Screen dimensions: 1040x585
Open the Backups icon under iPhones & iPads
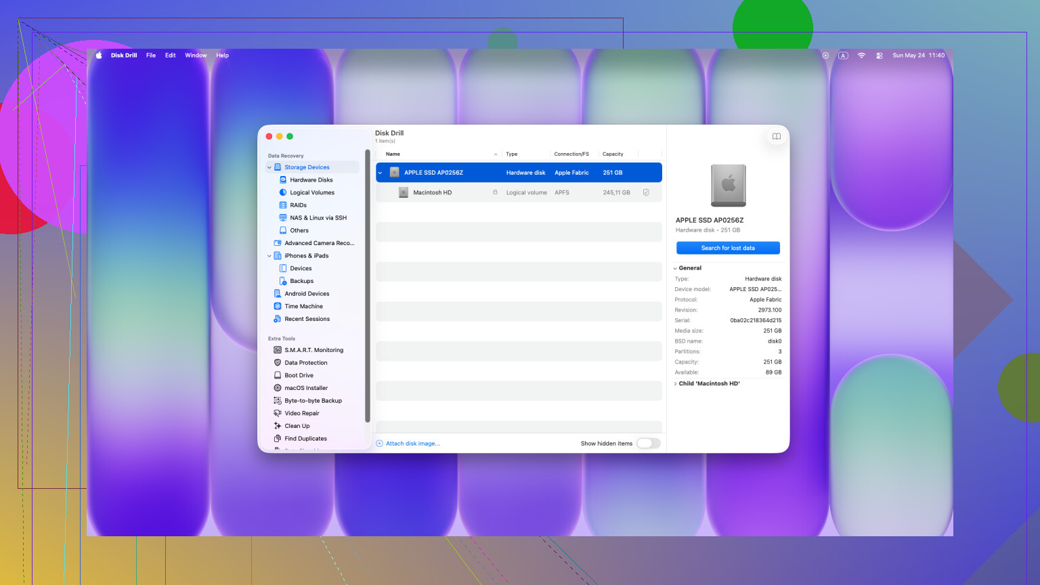283,281
